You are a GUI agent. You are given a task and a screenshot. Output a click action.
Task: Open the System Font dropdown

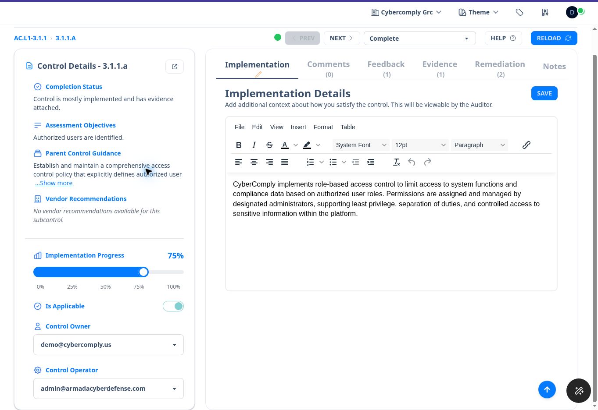pyautogui.click(x=361, y=145)
